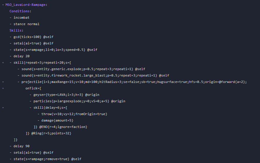Place cursor on the incombat line

tap(21, 18)
